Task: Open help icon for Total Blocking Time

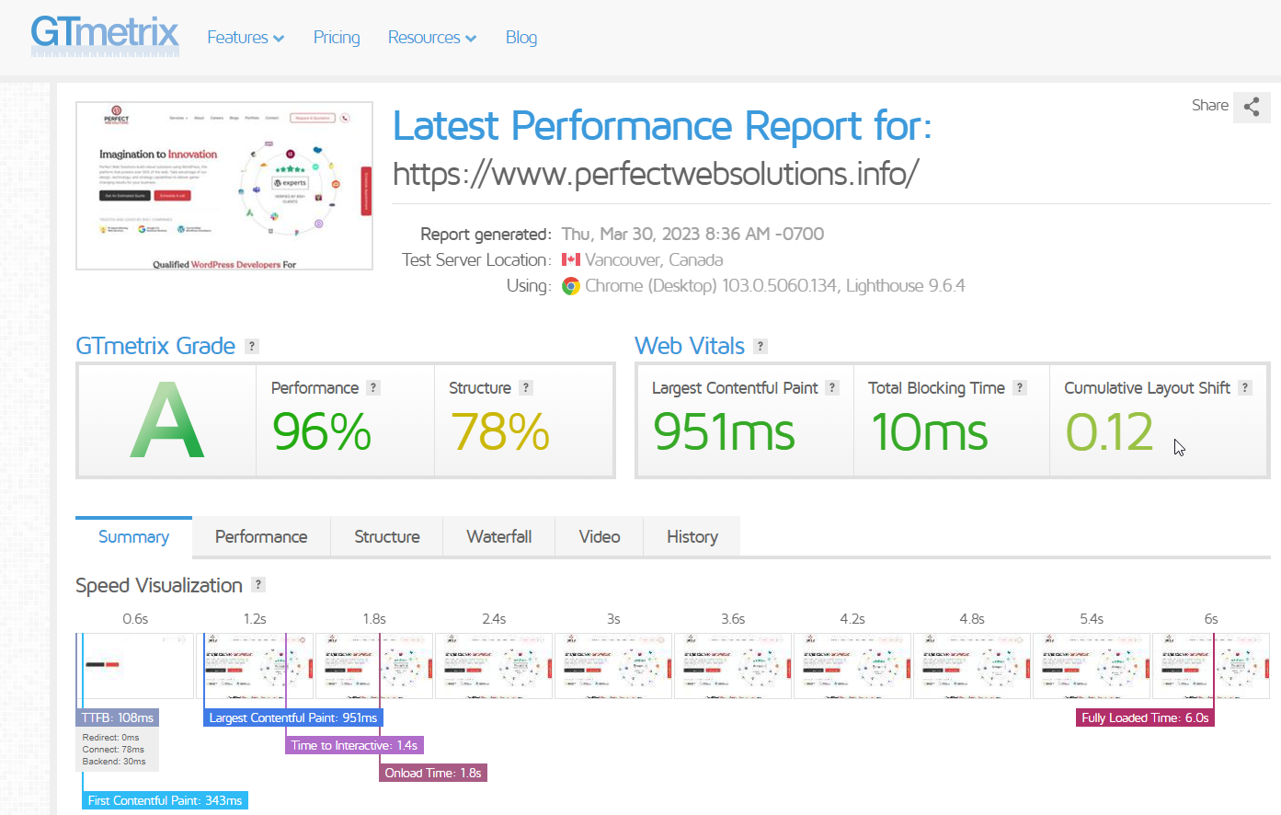Action: pyautogui.click(x=1020, y=388)
